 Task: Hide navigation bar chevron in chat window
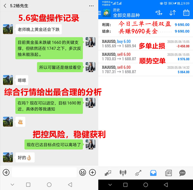pyautogui.click(x=12, y=185)
